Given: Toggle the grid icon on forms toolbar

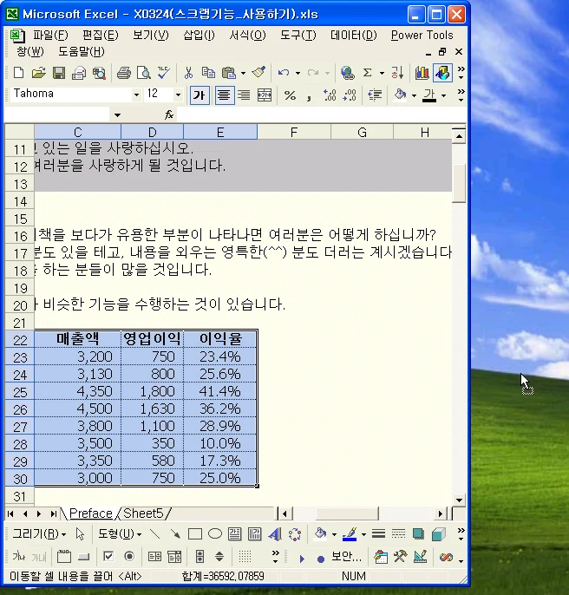Looking at the screenshot, I should pyautogui.click(x=245, y=557).
